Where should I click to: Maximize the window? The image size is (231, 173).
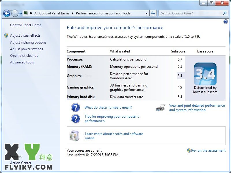(211, 3)
